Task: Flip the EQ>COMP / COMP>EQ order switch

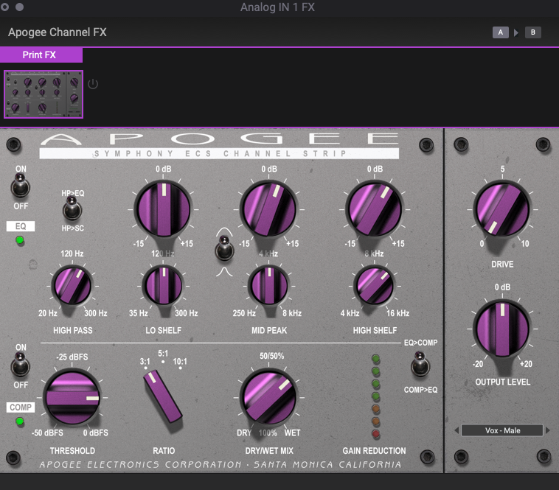Action: (420, 365)
